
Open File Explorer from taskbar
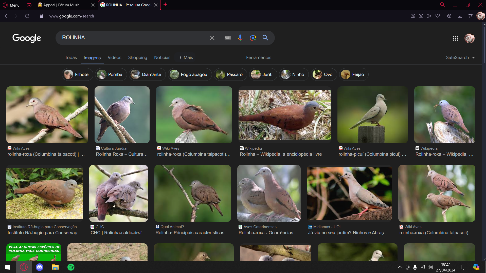(55, 267)
